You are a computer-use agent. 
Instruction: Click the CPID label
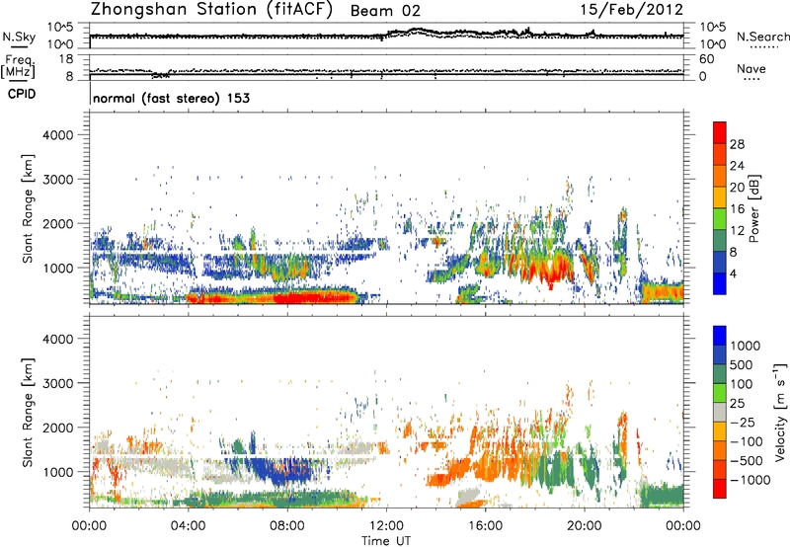22,94
